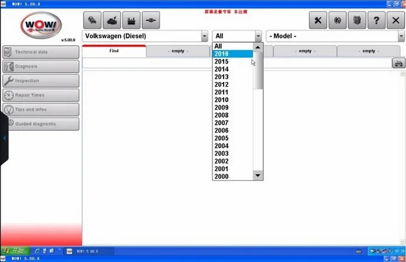The height and width of the screenshot is (262, 406).
Task: Select year 2009 from the list
Action: [233, 108]
